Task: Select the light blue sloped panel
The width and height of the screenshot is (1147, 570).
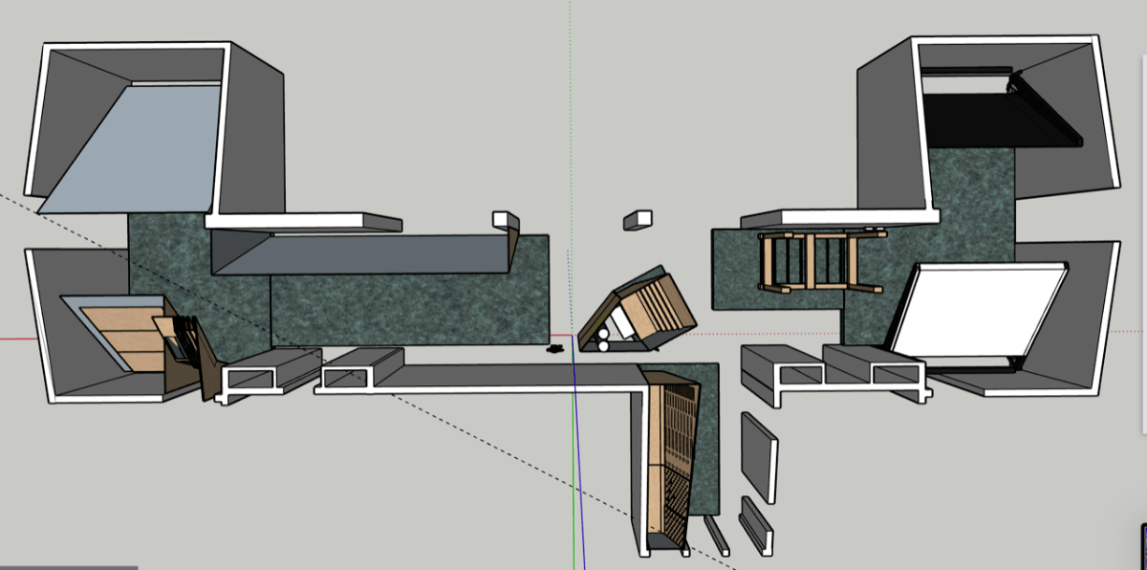Action: pos(134,148)
